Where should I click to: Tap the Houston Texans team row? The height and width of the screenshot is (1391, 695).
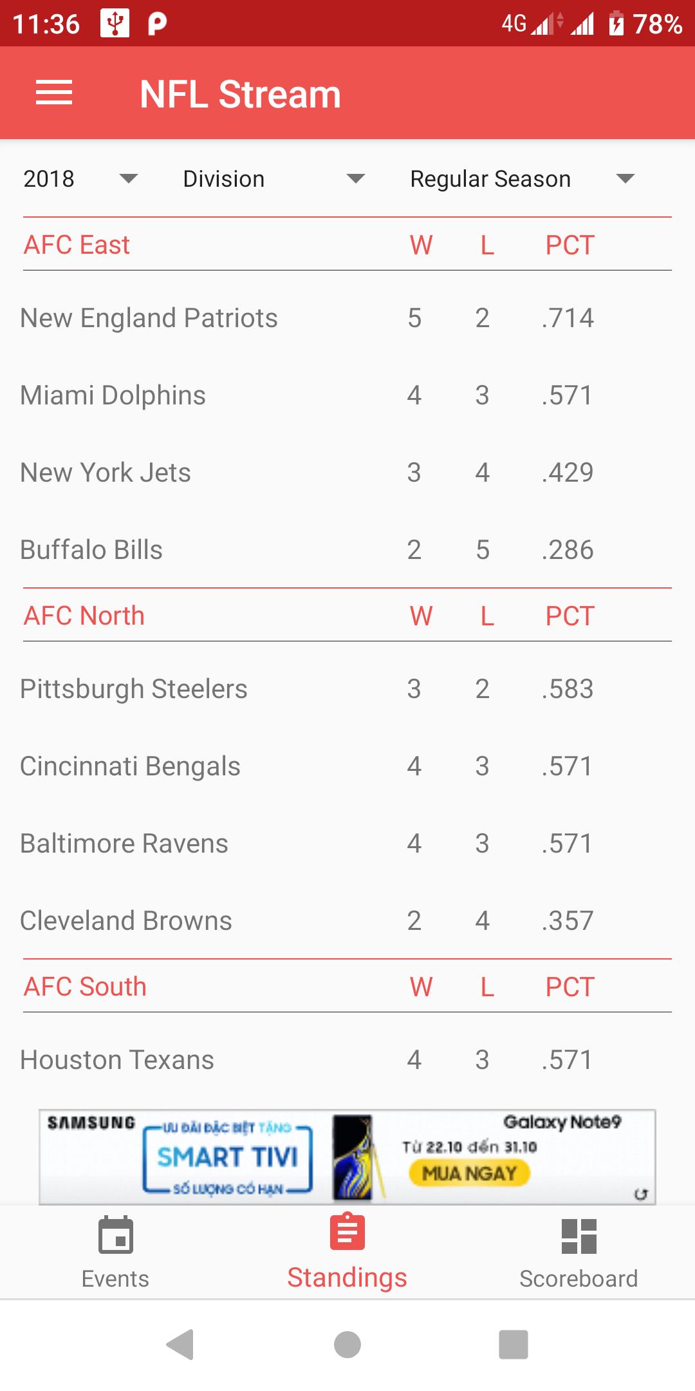point(347,1060)
